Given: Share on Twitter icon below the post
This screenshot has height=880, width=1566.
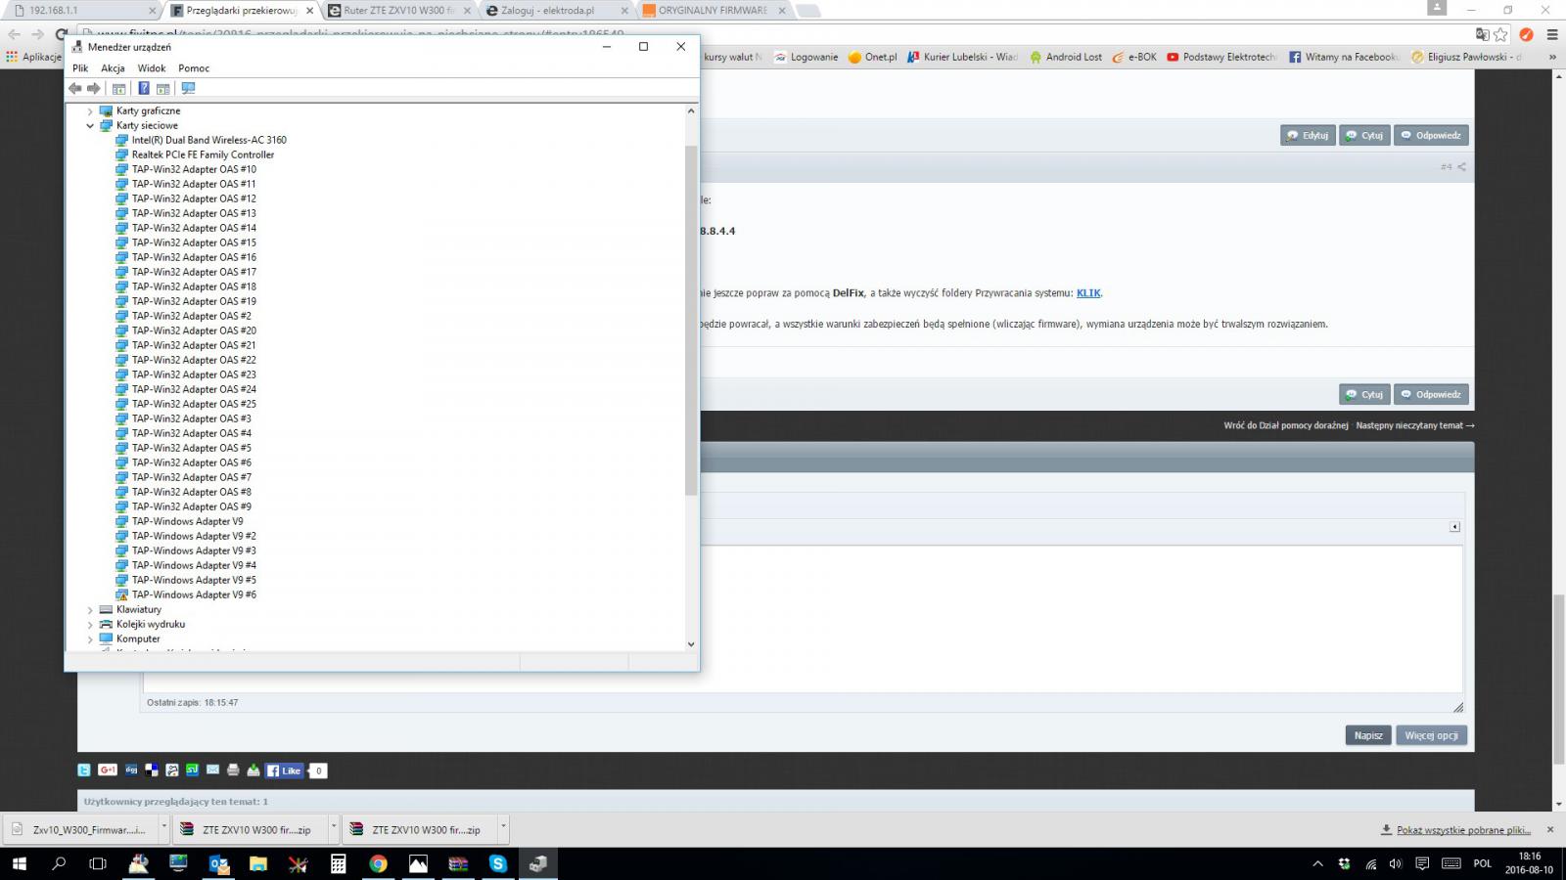Looking at the screenshot, I should pos(85,770).
